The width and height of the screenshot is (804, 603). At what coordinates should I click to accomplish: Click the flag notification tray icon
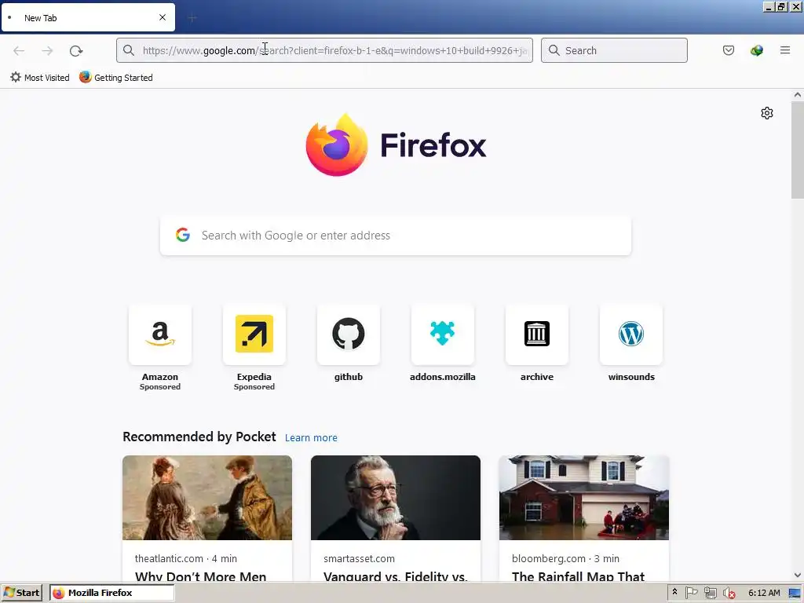pos(691,593)
